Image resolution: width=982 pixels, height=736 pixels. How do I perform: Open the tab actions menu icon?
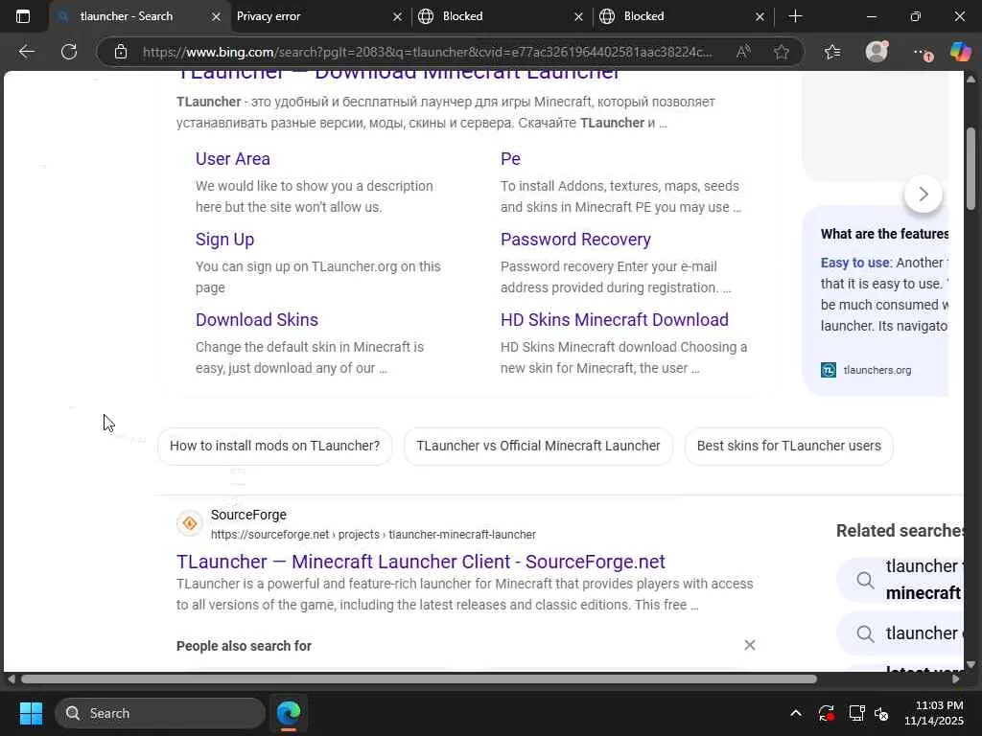[x=23, y=16]
